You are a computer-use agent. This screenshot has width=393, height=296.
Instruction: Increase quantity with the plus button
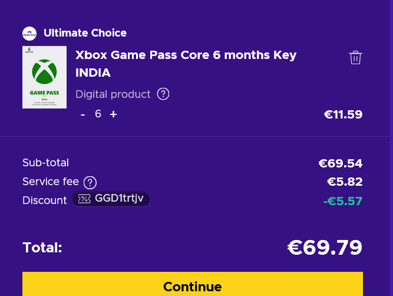click(113, 114)
